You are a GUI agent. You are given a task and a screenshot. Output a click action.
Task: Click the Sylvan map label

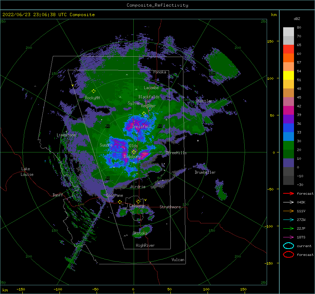(134, 103)
